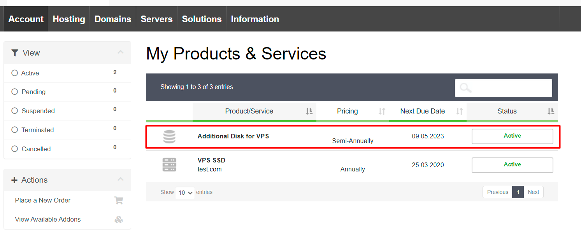Click the shopping cart icon beside Place a New Order
The image size is (581, 234).
[x=119, y=201]
